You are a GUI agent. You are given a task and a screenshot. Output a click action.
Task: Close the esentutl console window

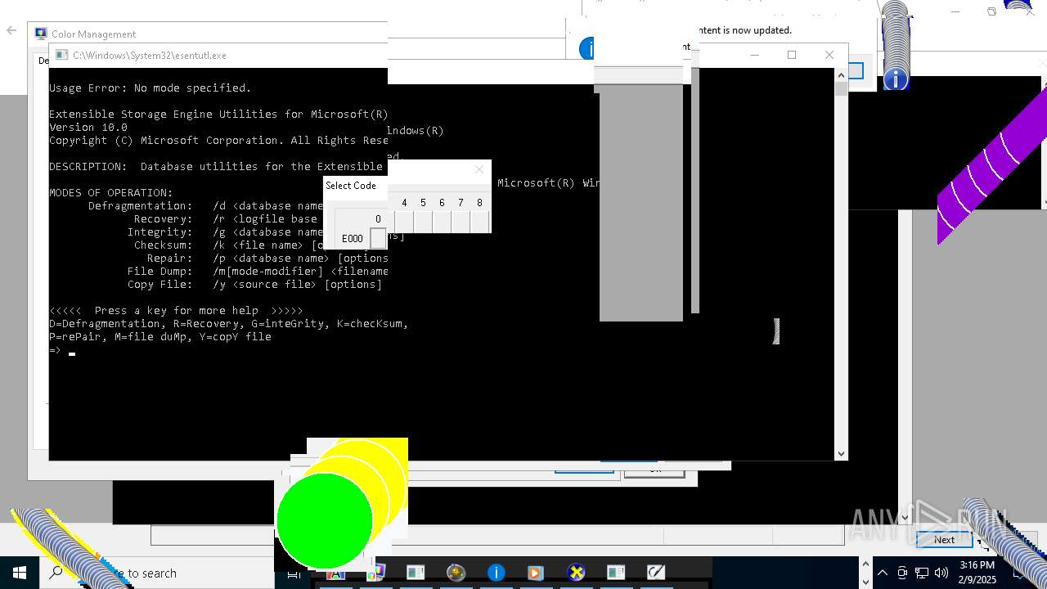829,55
